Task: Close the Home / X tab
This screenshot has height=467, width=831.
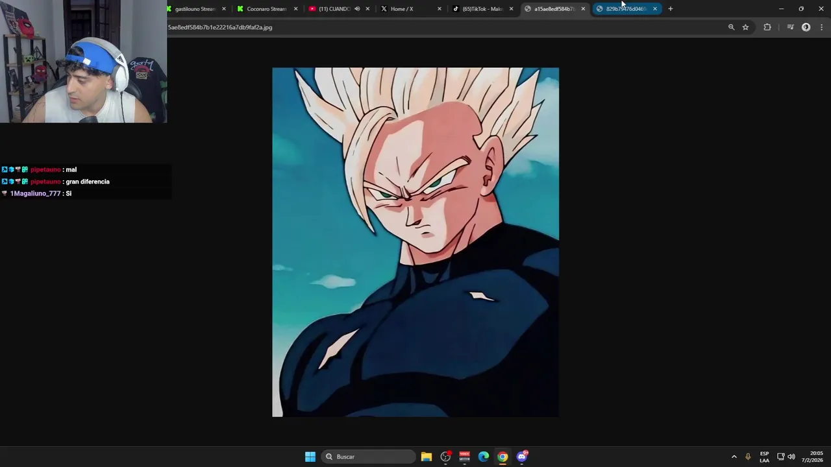Action: tap(440, 9)
